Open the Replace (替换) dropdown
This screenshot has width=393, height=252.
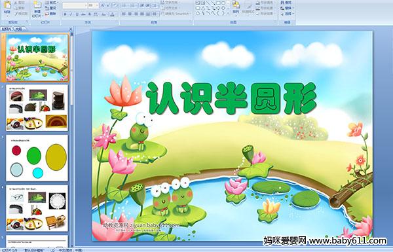tap(288, 8)
